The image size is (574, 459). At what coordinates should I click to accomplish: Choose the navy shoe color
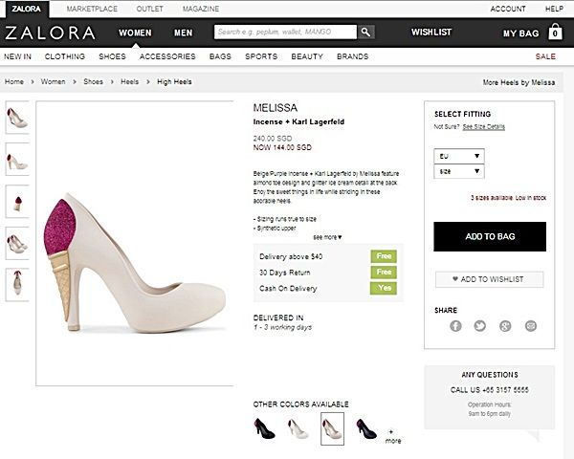(366, 428)
